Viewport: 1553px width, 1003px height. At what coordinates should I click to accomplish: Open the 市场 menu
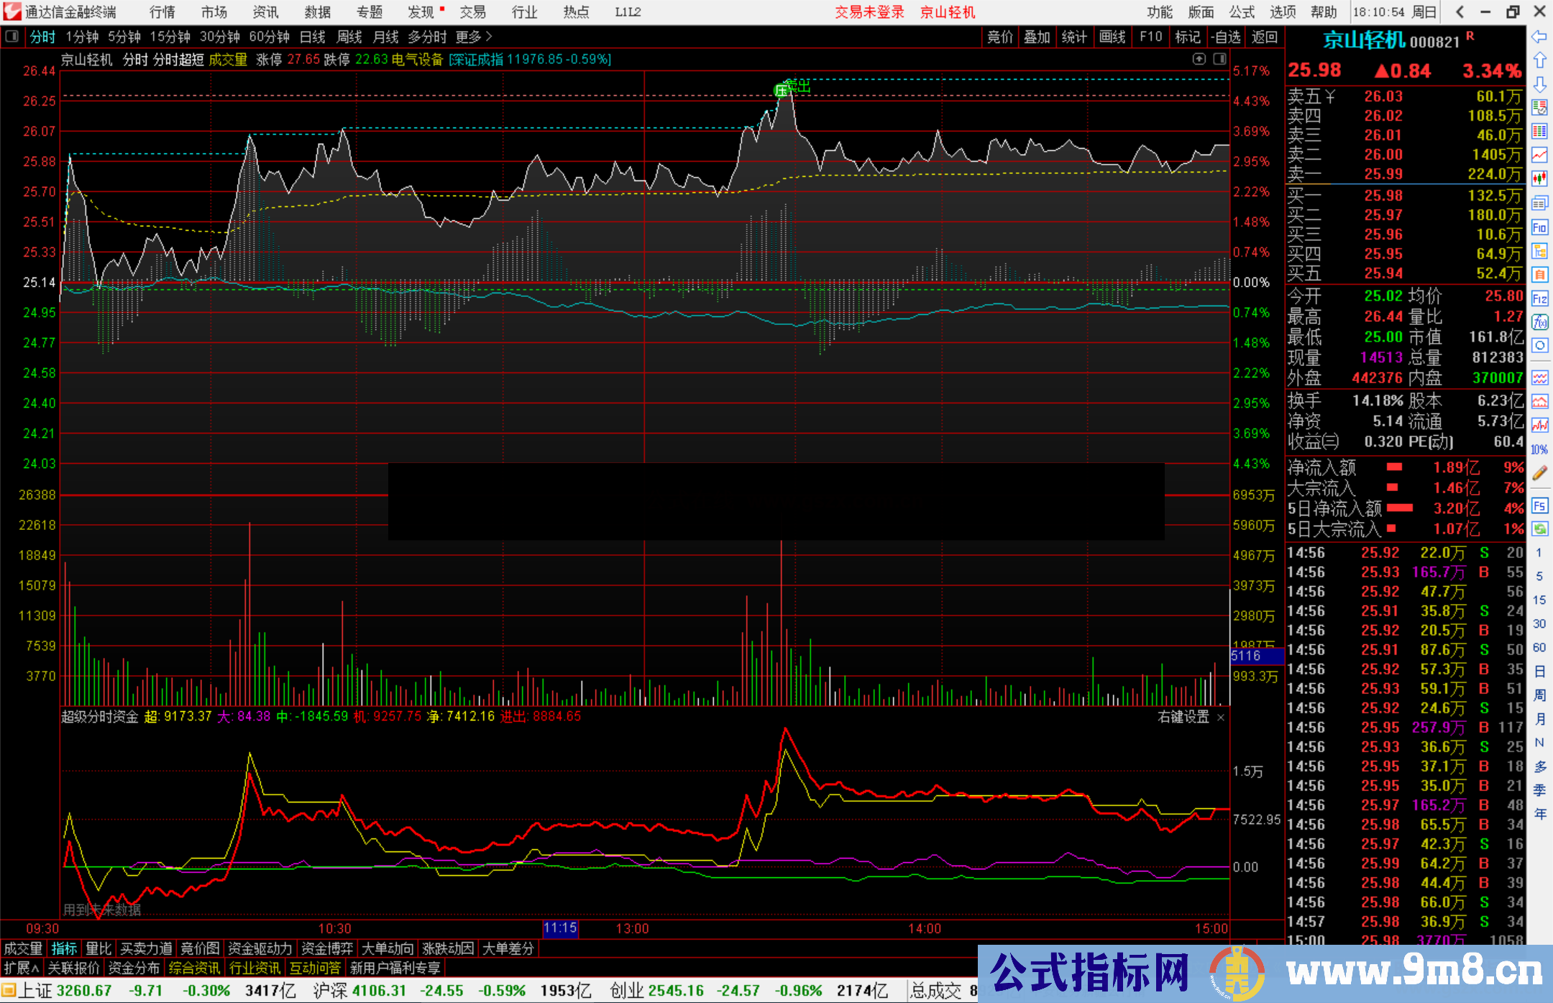[214, 12]
